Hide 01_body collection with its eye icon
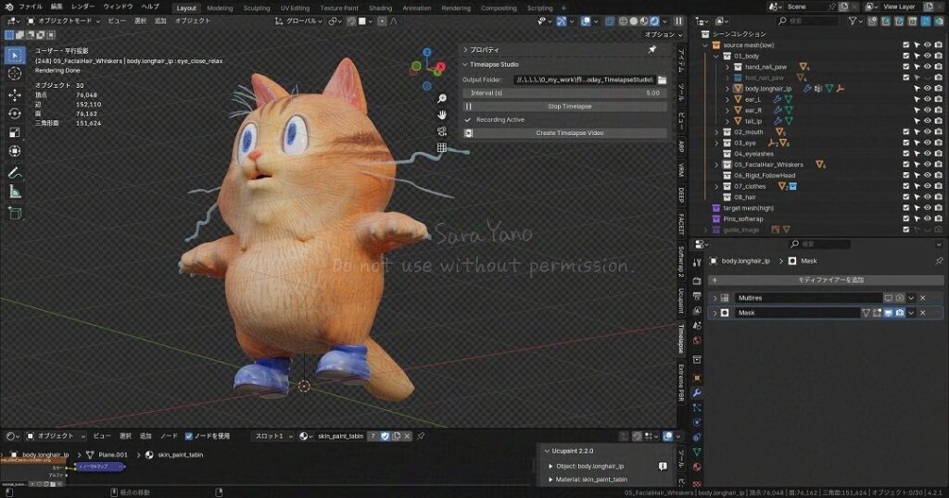 coord(927,56)
